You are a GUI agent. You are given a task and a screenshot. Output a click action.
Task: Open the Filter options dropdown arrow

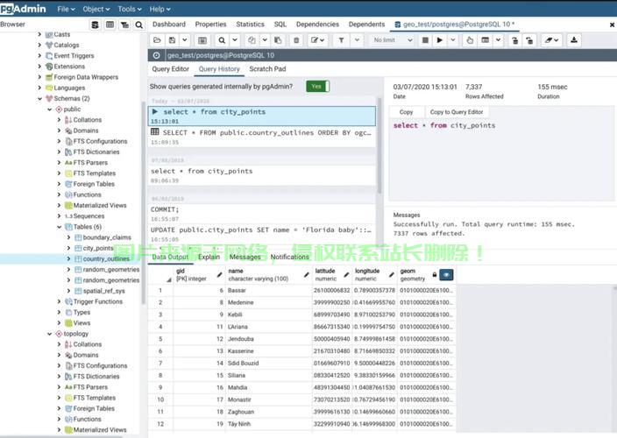[357, 40]
